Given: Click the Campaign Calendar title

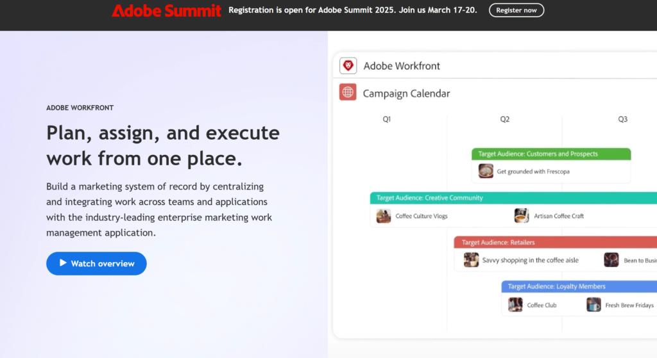Looking at the screenshot, I should tap(406, 94).
